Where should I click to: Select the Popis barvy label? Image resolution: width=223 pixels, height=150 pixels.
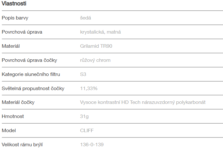pyautogui.click(x=15, y=18)
